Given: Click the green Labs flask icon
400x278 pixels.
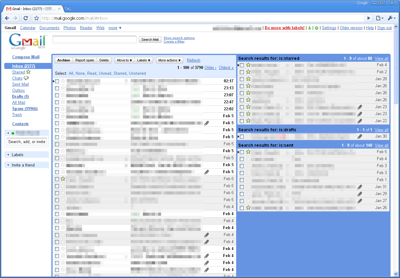Looking at the screenshot, I should 309,28.
